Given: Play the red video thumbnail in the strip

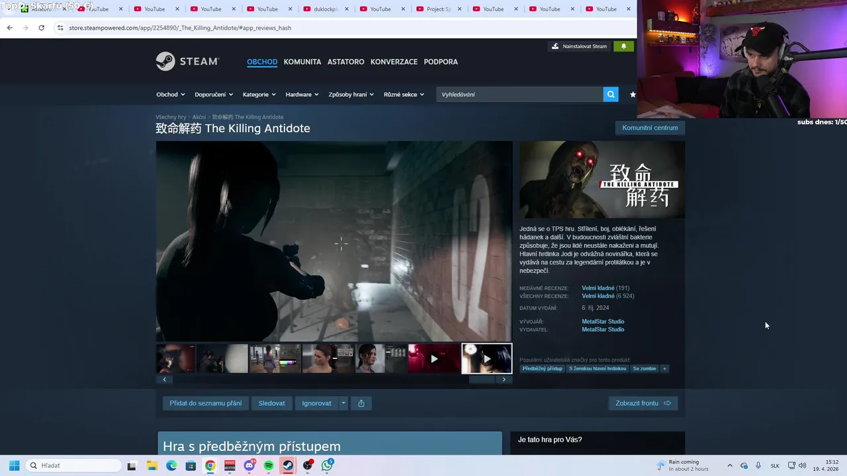Looking at the screenshot, I should pos(434,358).
